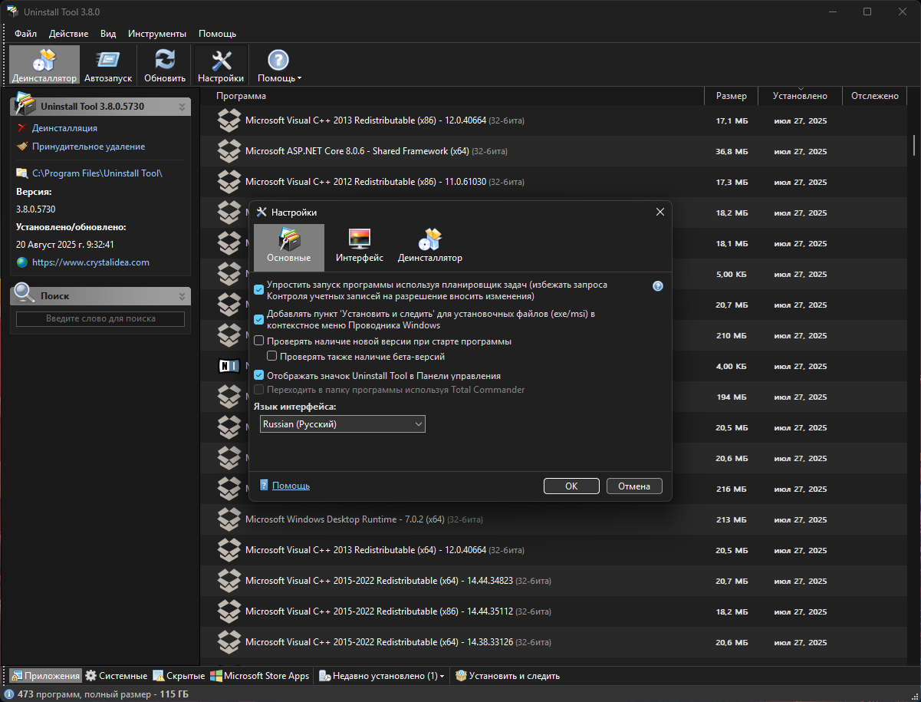
Task: Enable checking for beta versions checkbox
Action: (x=272, y=357)
